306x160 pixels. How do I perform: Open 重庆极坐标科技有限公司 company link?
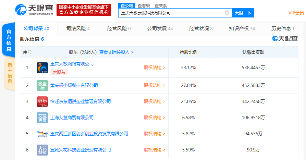point(74,85)
